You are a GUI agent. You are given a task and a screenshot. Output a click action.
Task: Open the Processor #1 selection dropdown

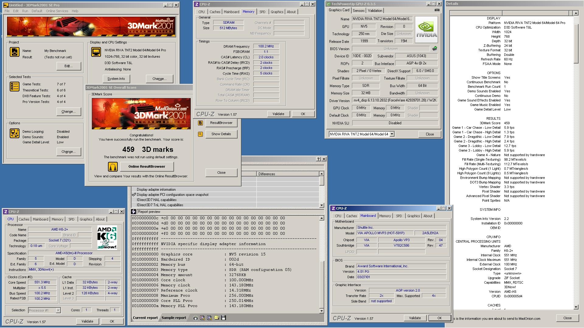58,310
